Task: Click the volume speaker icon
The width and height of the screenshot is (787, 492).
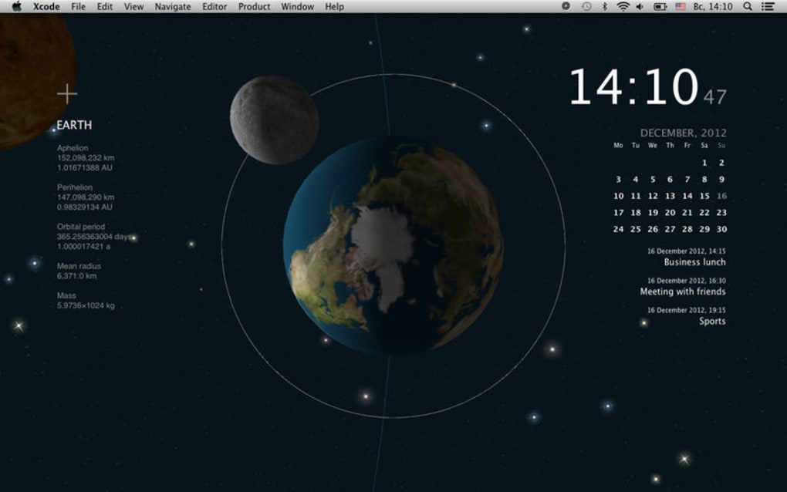Action: [x=640, y=6]
